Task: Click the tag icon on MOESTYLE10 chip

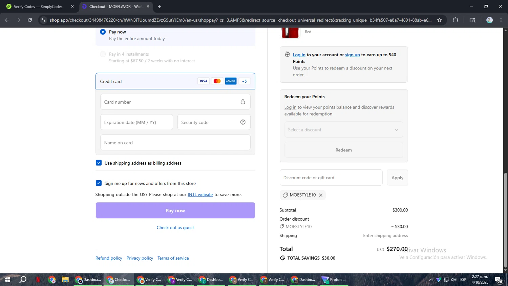Action: tap(285, 195)
